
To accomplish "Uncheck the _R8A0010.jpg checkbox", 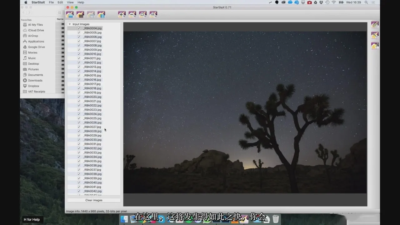I will point(79,54).
